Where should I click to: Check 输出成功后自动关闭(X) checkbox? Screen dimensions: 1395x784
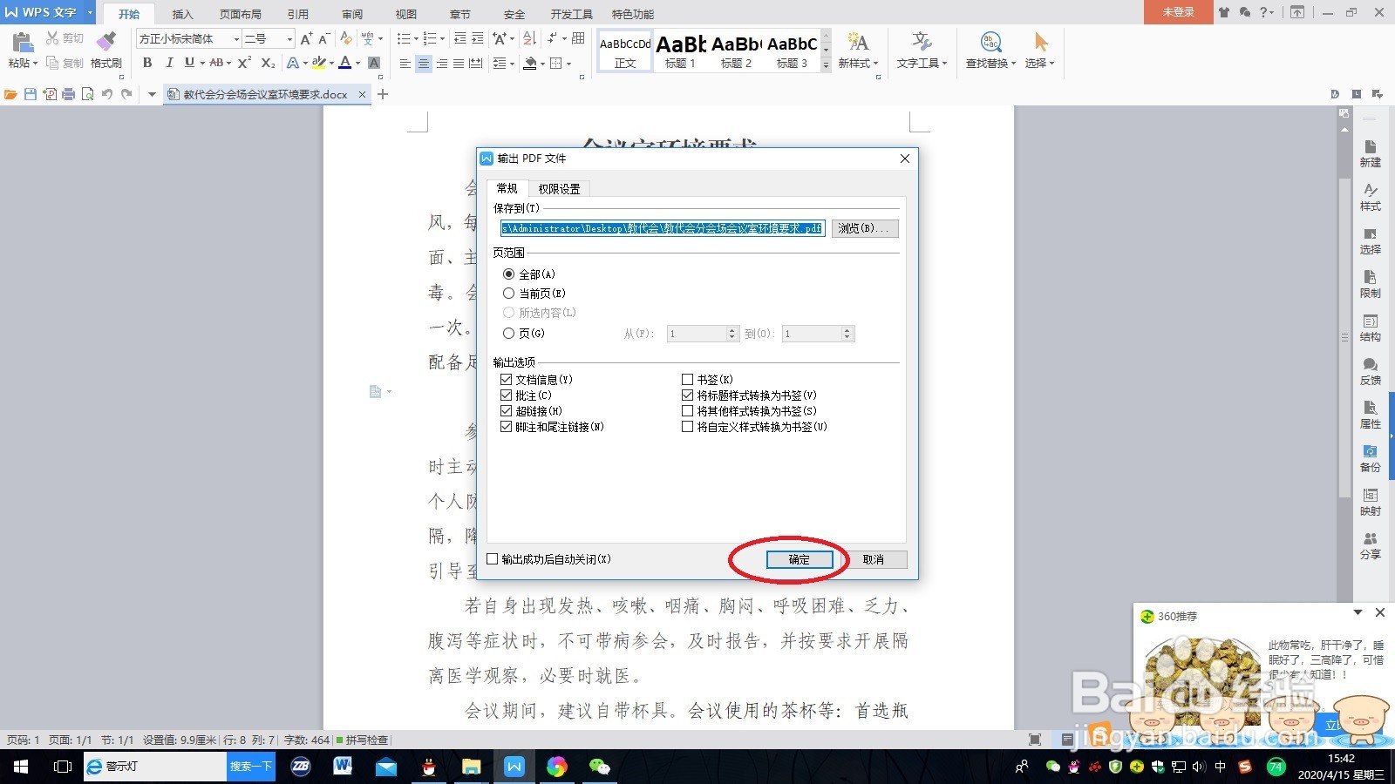493,558
